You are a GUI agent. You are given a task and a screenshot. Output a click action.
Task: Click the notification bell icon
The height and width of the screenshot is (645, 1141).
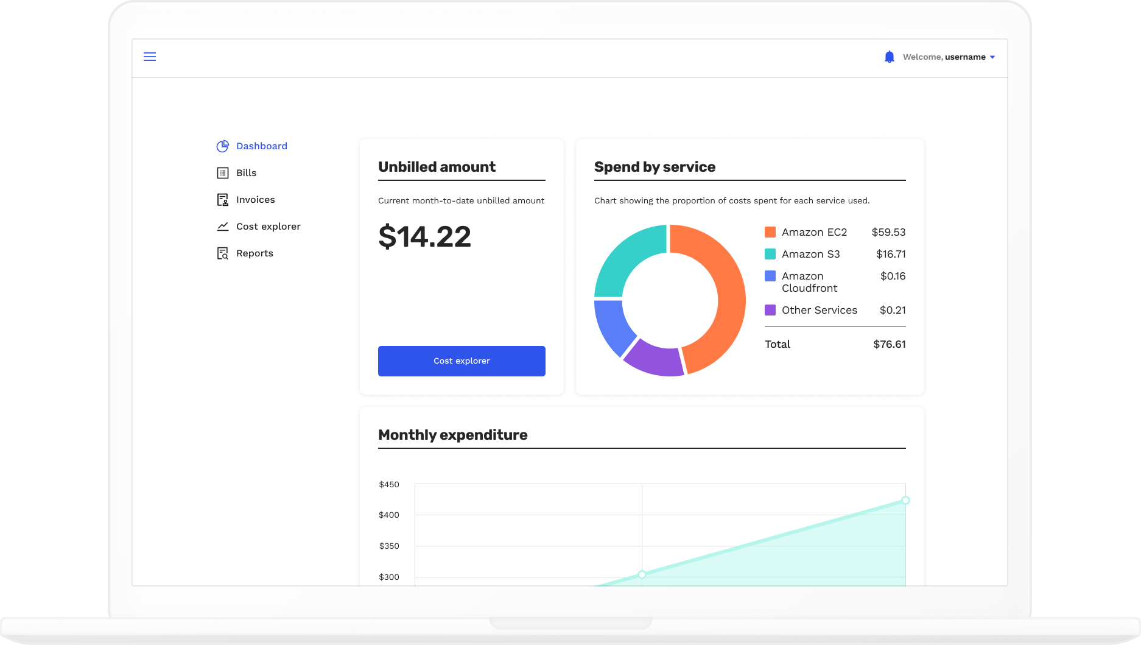tap(890, 57)
